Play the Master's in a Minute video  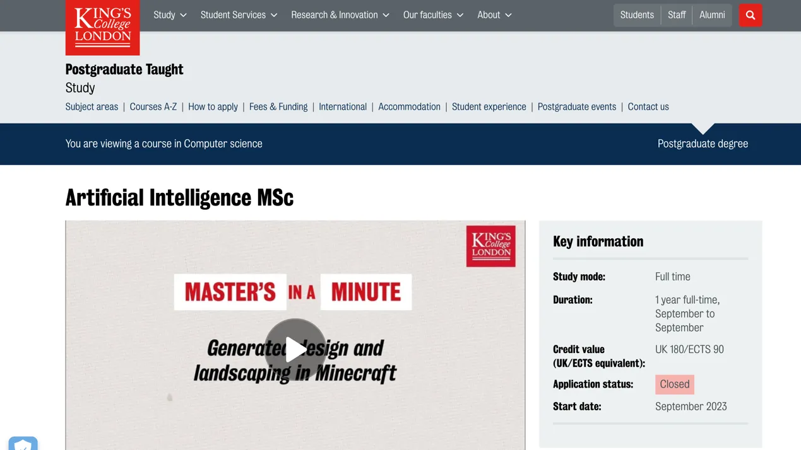click(295, 349)
